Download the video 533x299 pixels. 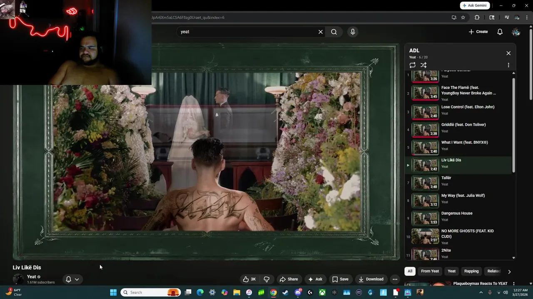pos(371,279)
